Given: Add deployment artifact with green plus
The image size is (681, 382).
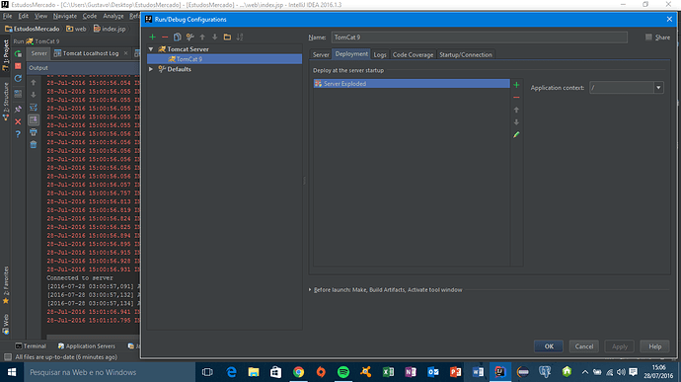Looking at the screenshot, I should (x=516, y=85).
